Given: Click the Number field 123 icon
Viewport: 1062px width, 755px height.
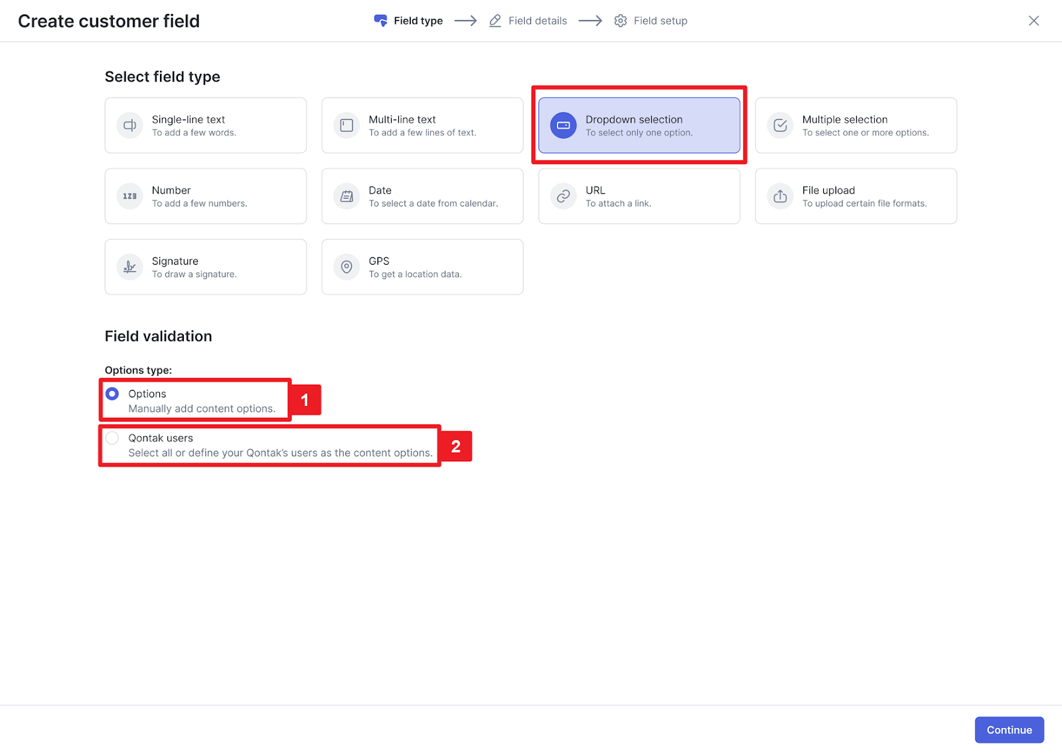Looking at the screenshot, I should point(130,196).
